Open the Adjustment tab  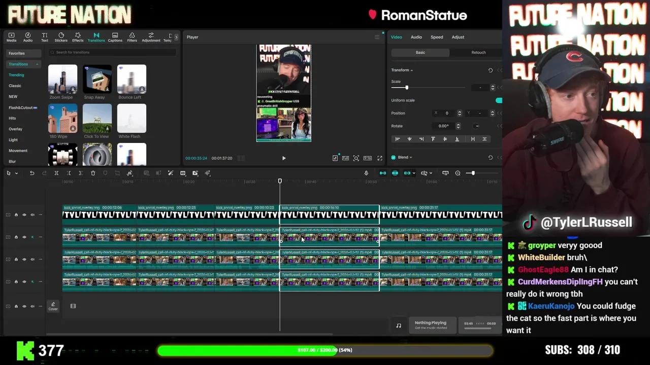click(x=151, y=37)
